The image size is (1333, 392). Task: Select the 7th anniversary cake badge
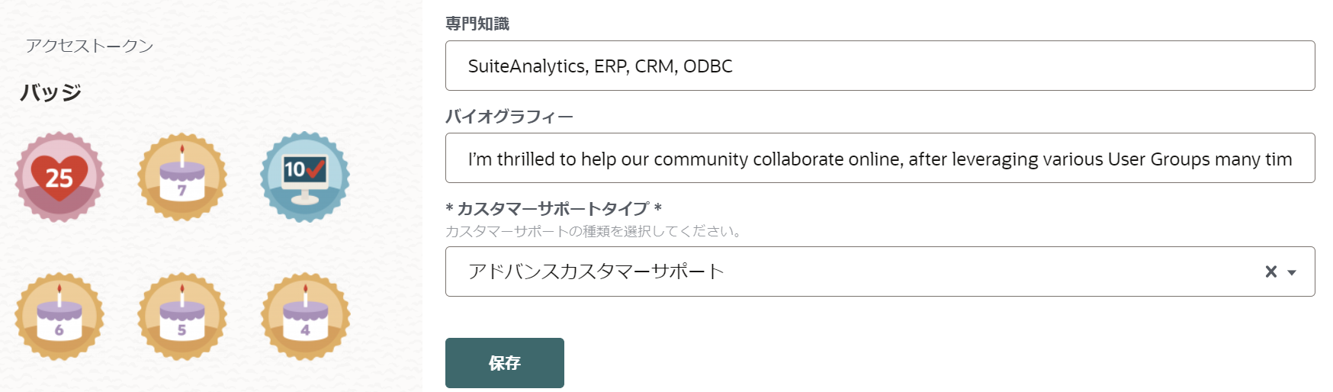coord(182,177)
